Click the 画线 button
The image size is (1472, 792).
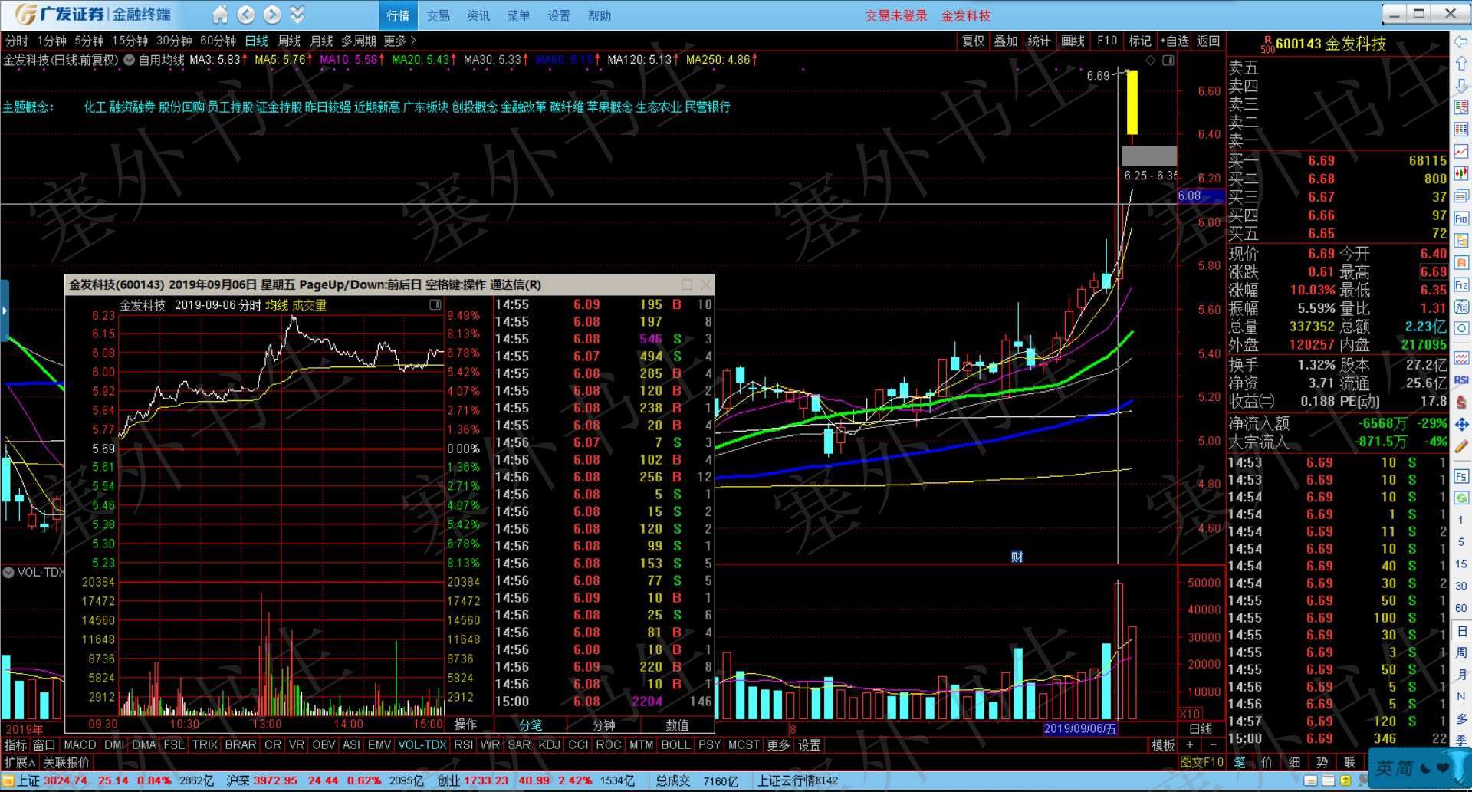[x=1073, y=41]
